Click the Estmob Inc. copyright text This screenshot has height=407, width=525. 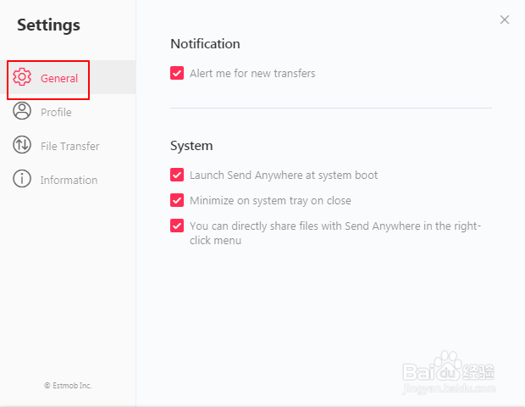[68, 385]
